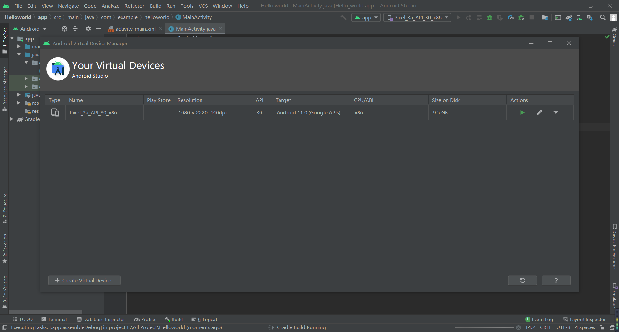
Task: Click the Search Everywhere magnifier icon
Action: [x=603, y=17]
